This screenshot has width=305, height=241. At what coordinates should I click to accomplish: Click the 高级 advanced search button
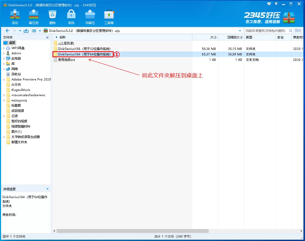click(298, 31)
